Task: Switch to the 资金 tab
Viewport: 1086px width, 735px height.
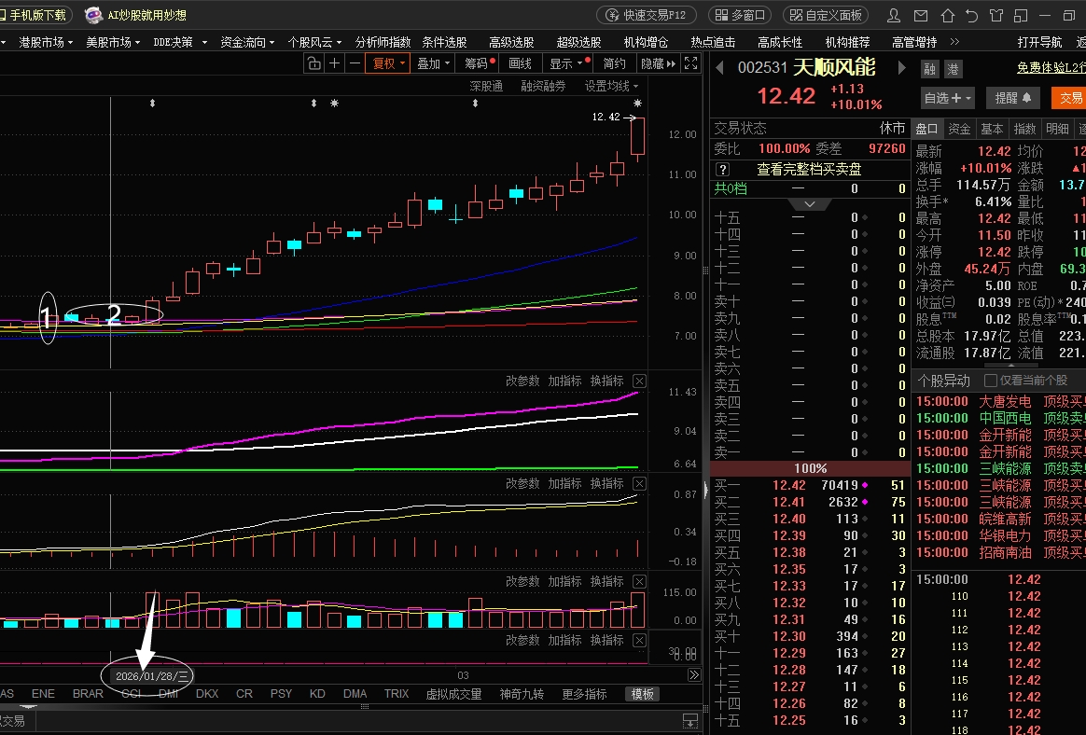Action: click(959, 129)
